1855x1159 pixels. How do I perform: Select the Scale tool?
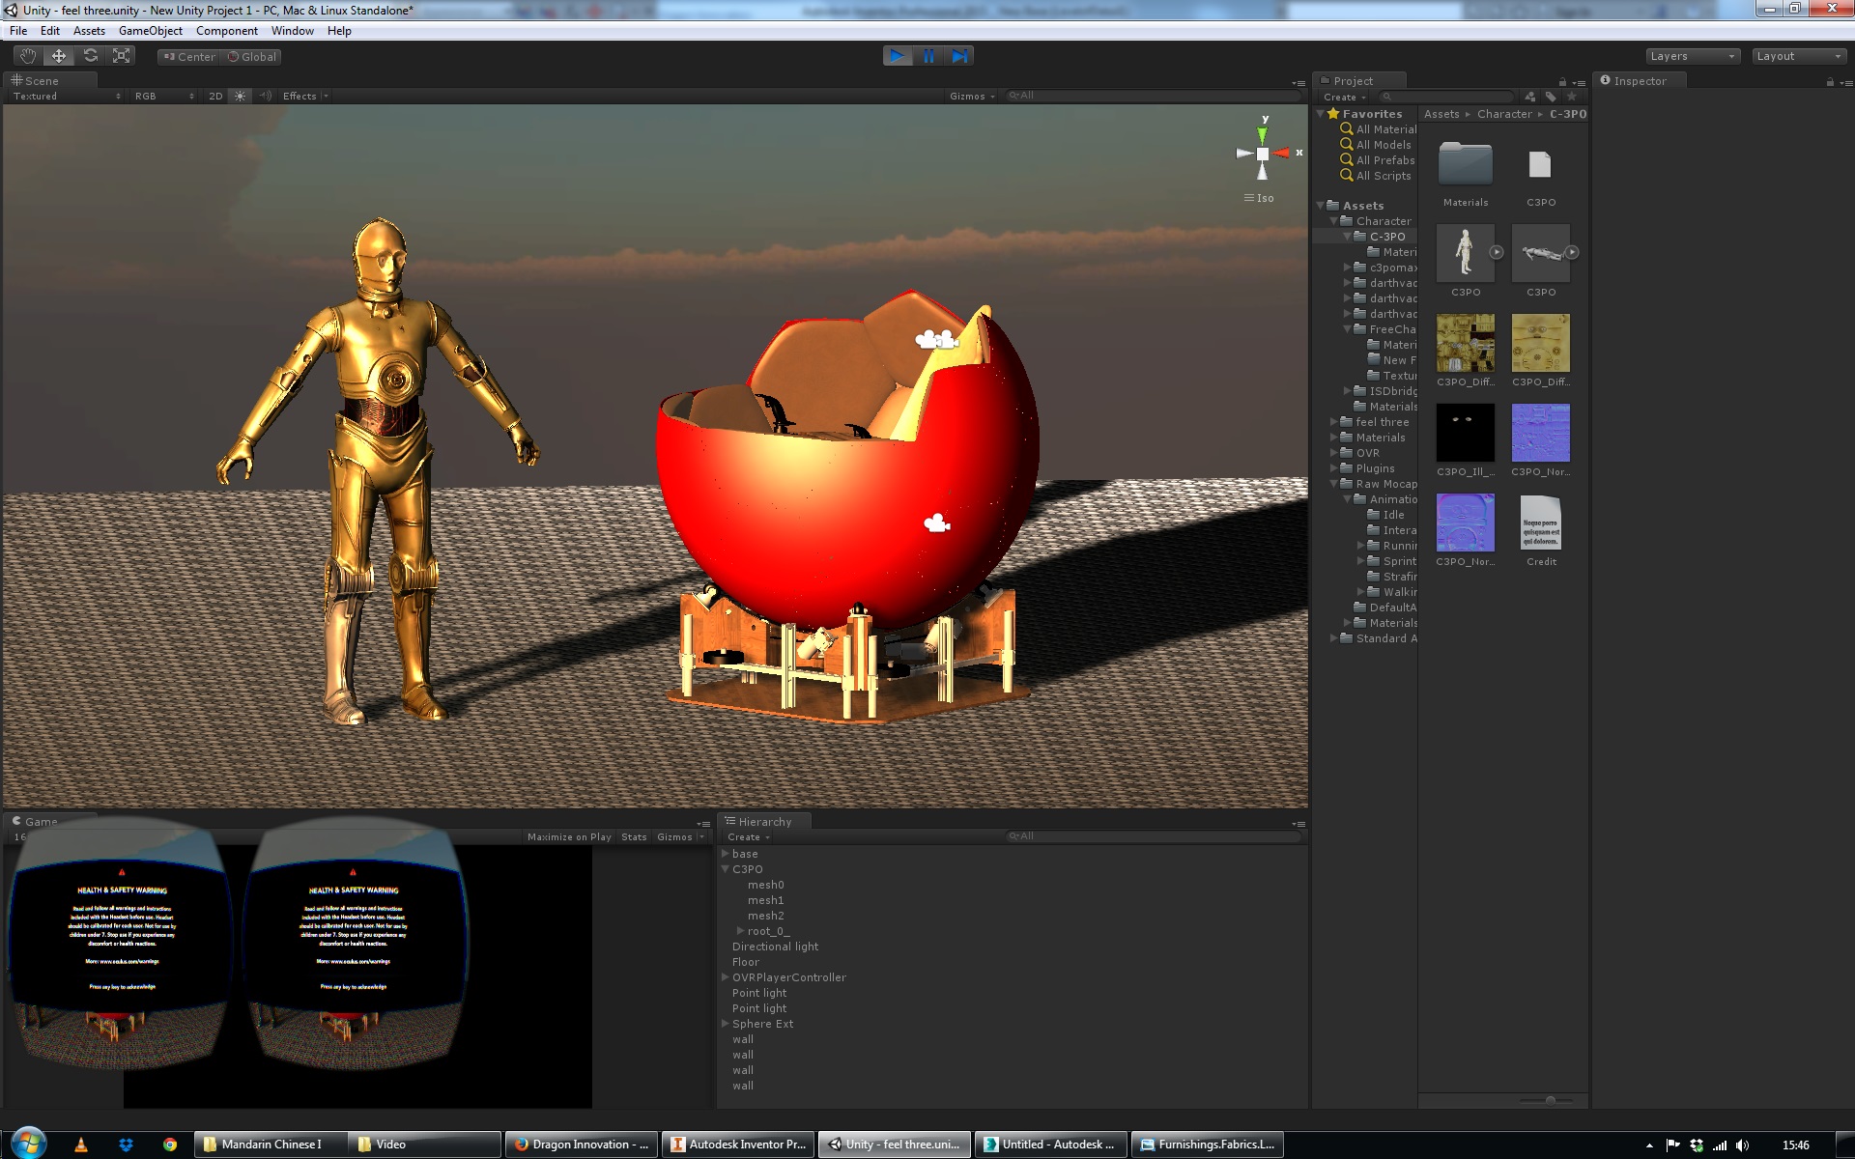coord(122,56)
